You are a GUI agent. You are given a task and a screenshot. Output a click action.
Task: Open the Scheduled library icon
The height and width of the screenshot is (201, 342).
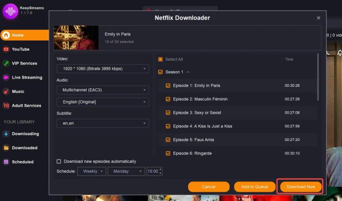6,161
